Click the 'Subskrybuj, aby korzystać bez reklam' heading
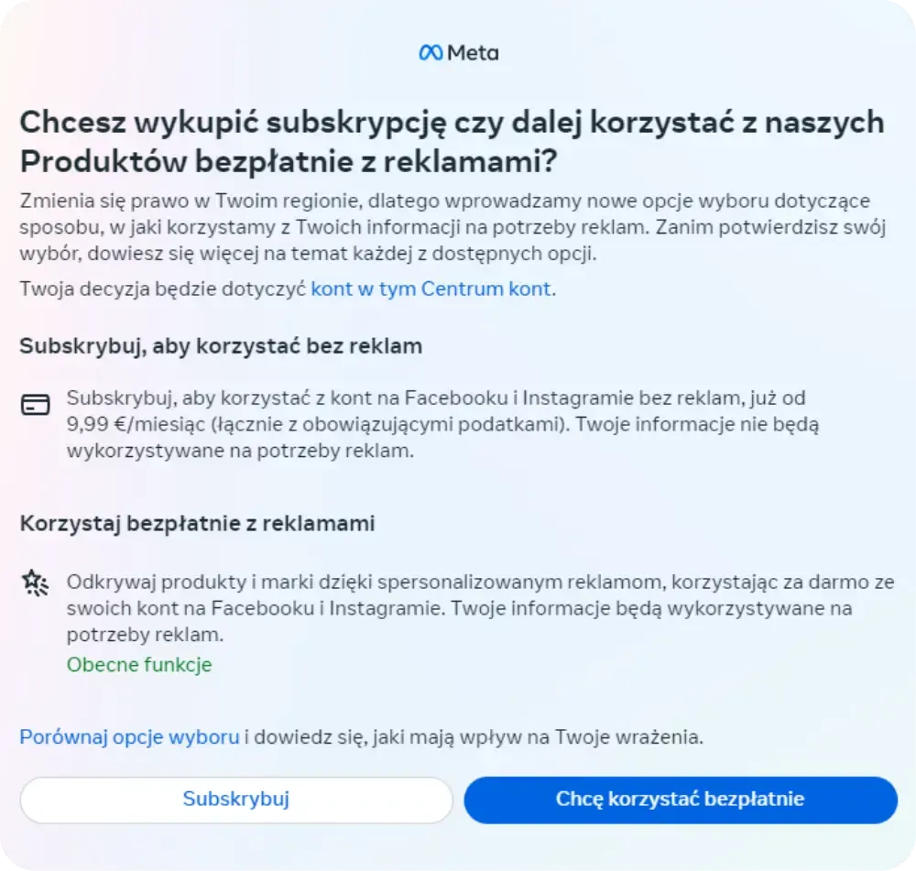 tap(220, 346)
